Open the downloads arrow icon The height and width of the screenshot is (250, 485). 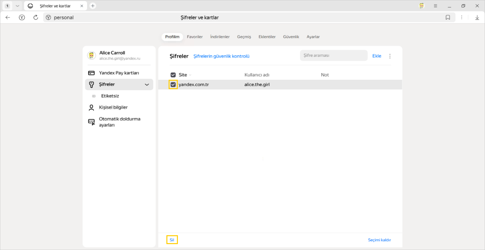pos(477,18)
